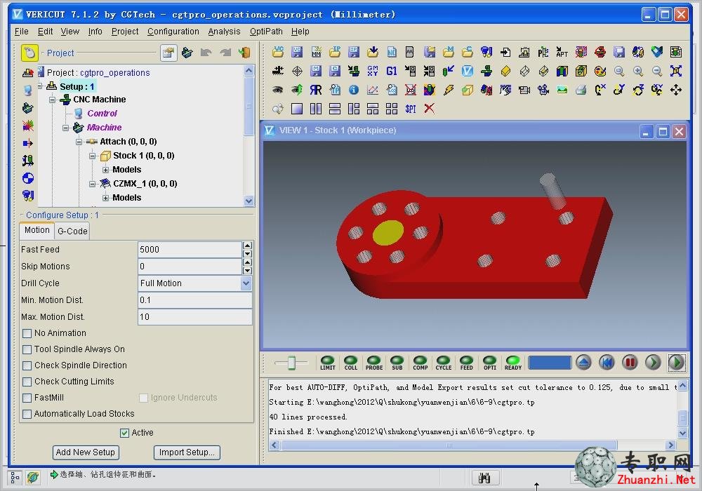Click the exit door icon in Project panel

[244, 53]
